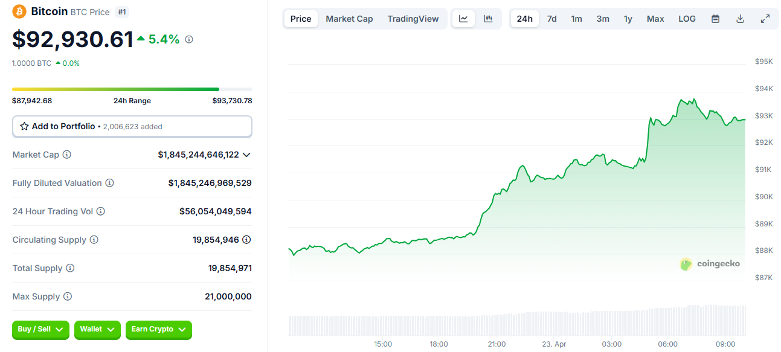This screenshot has width=781, height=352.
Task: Click the download chart data icon
Action: (740, 19)
